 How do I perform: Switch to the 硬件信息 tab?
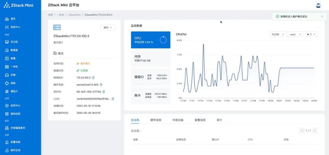pyautogui.click(x=156, y=120)
